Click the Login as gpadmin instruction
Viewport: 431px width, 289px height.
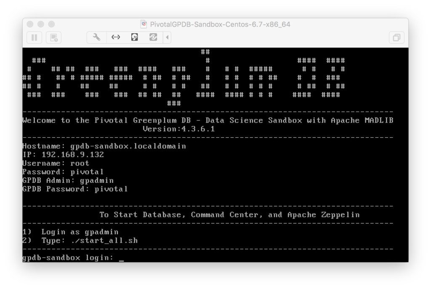coord(80,232)
